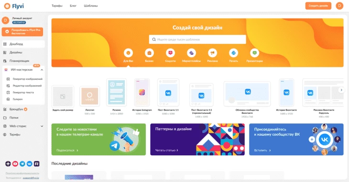Open the Telegram social icon in sidebar

pyautogui.click(x=22, y=163)
